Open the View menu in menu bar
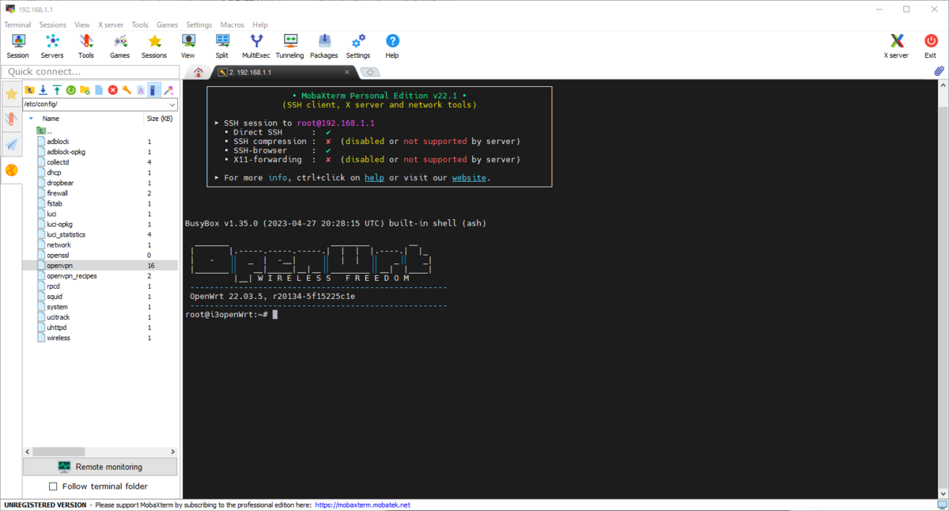Viewport: 949px width, 511px height. coord(82,25)
